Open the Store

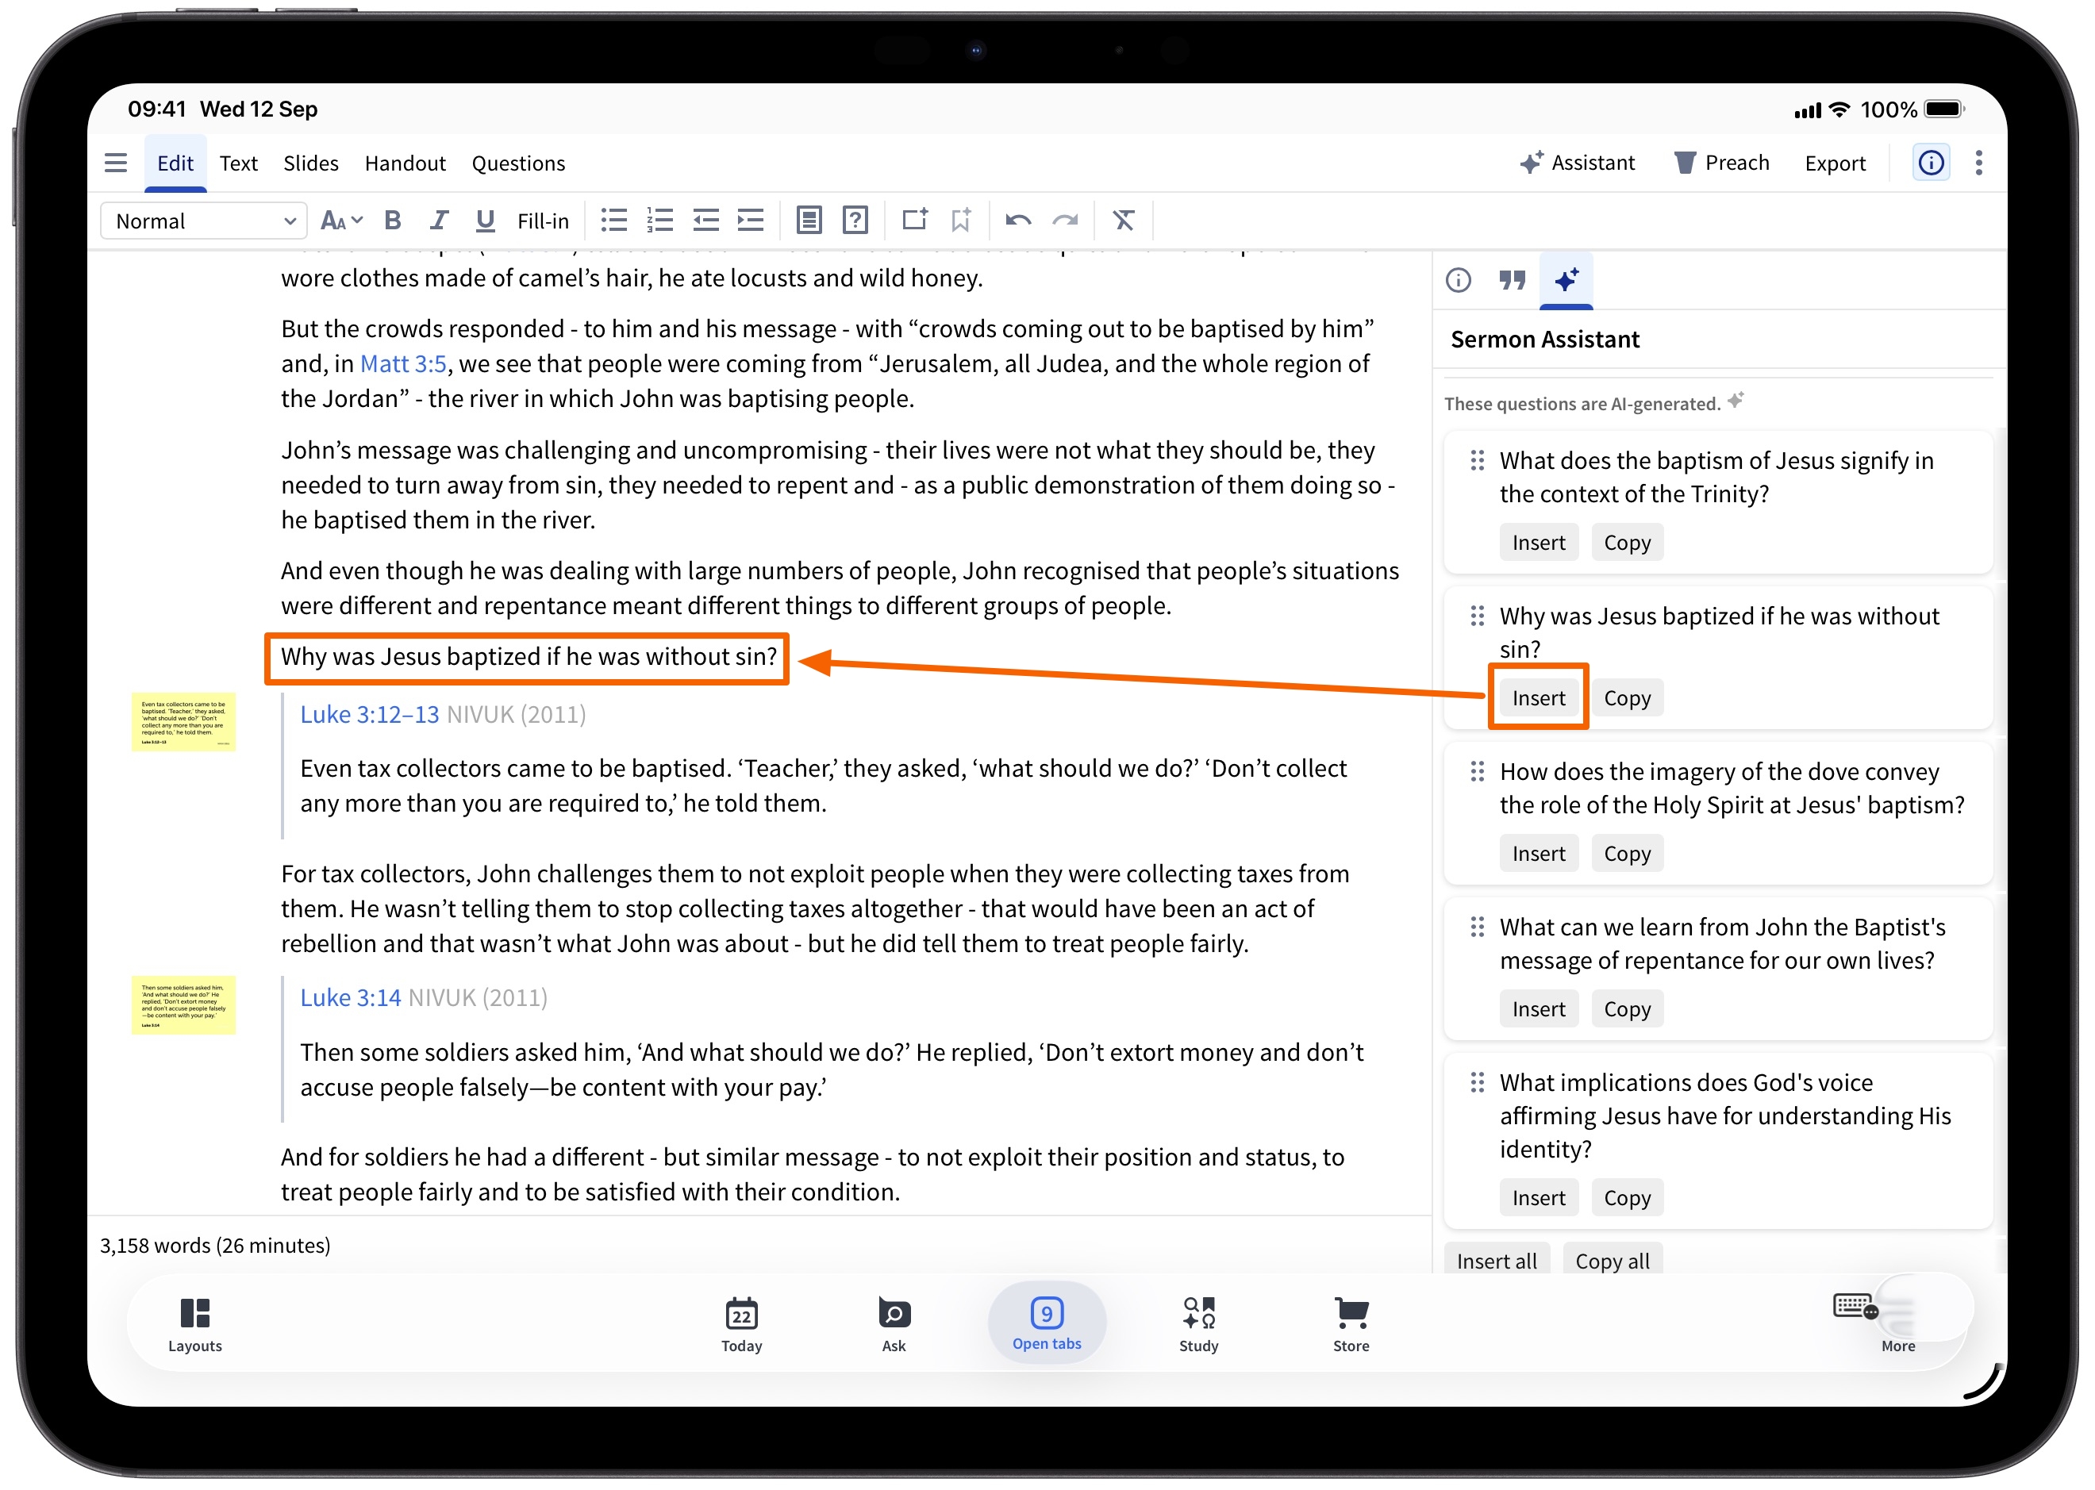point(1351,1326)
